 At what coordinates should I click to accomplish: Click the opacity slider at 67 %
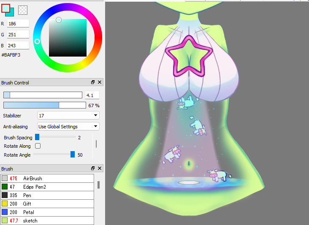tap(45, 105)
